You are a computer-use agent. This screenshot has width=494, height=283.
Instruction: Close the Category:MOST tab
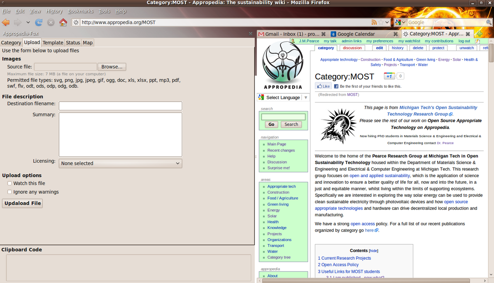(468, 34)
